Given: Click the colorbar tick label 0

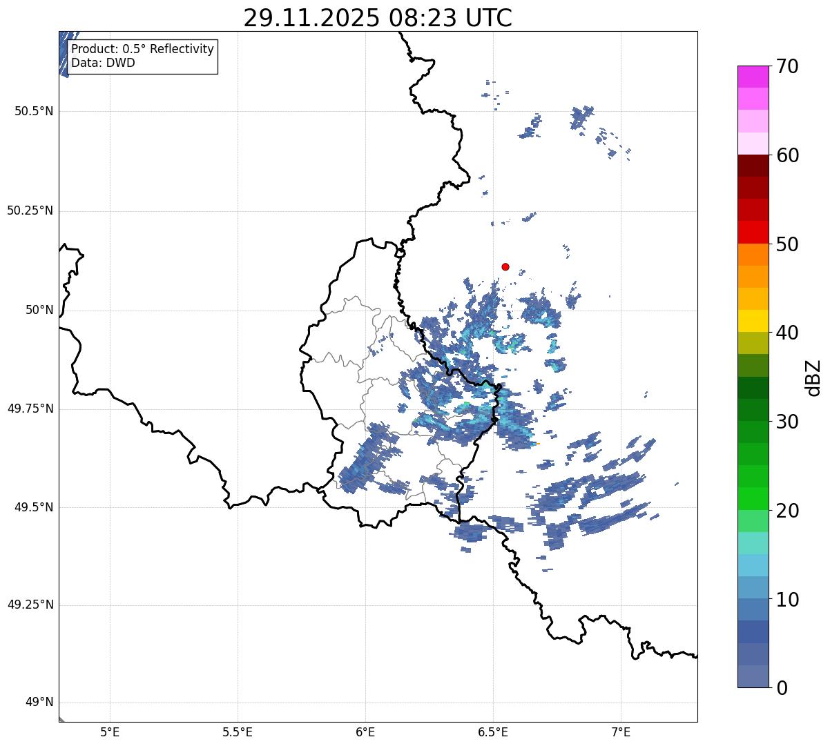Looking at the screenshot, I should tap(782, 688).
